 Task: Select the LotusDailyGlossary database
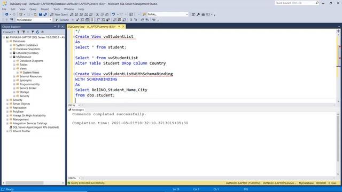pyautogui.click(x=27, y=53)
